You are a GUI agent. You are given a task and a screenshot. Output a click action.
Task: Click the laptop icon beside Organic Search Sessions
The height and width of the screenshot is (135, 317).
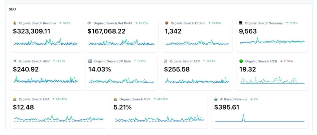pos(241,23)
